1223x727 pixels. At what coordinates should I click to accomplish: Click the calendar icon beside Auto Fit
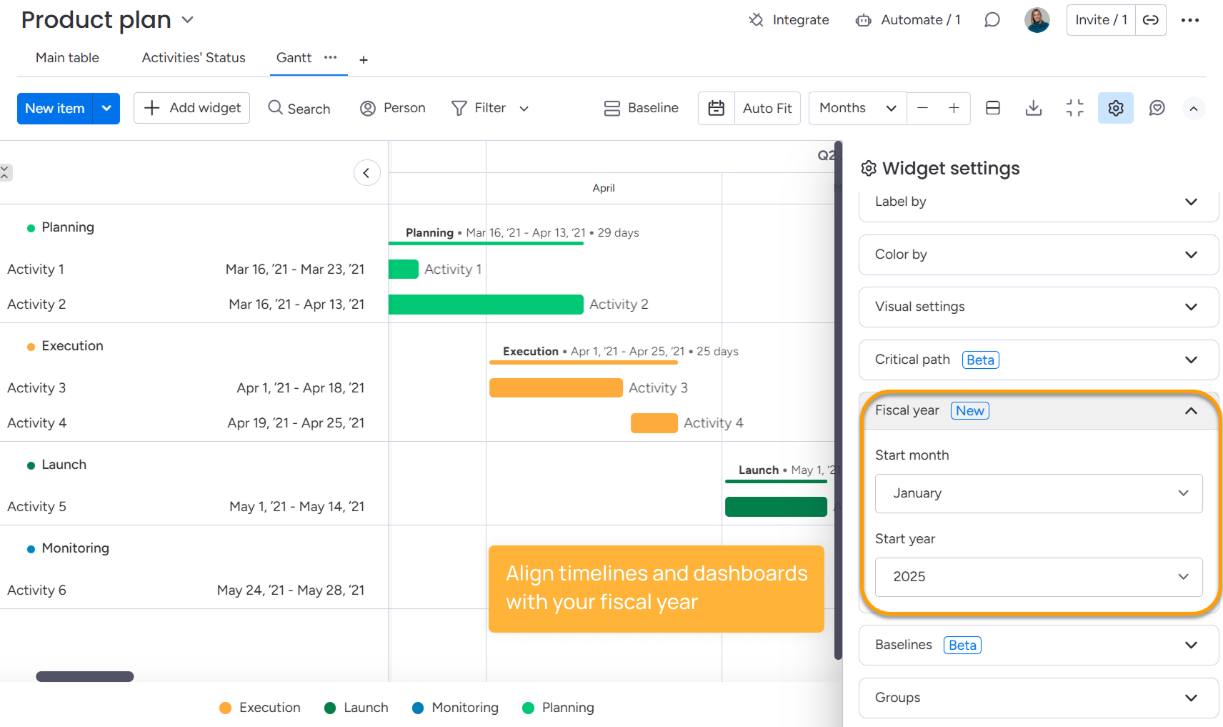[x=716, y=108]
